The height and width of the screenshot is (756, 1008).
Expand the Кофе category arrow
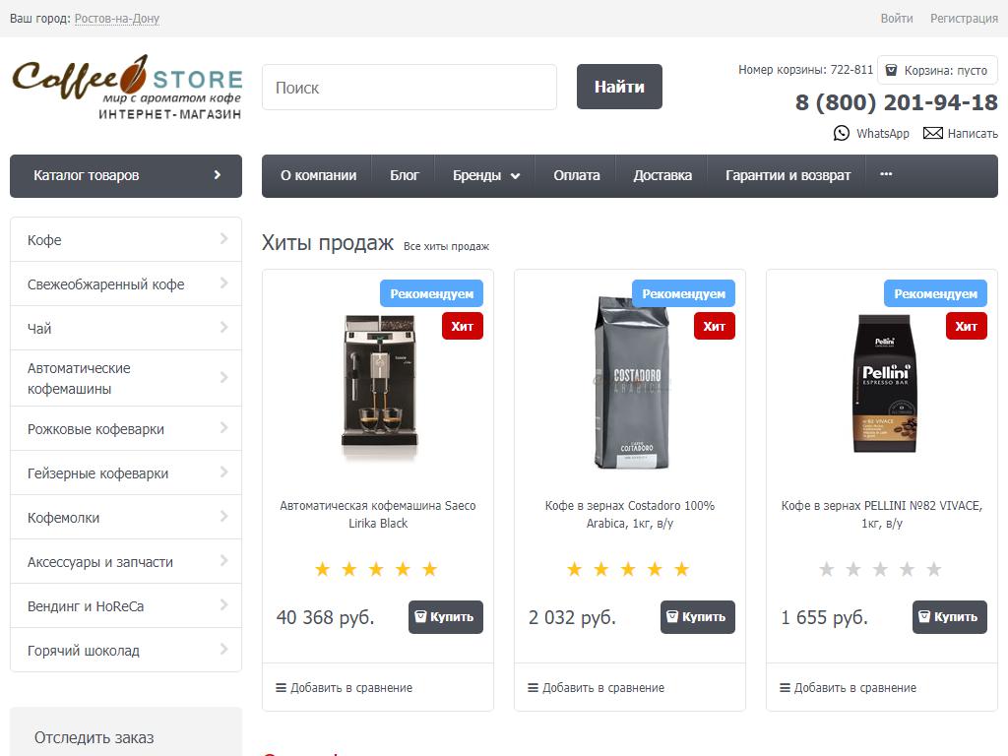pyautogui.click(x=223, y=239)
